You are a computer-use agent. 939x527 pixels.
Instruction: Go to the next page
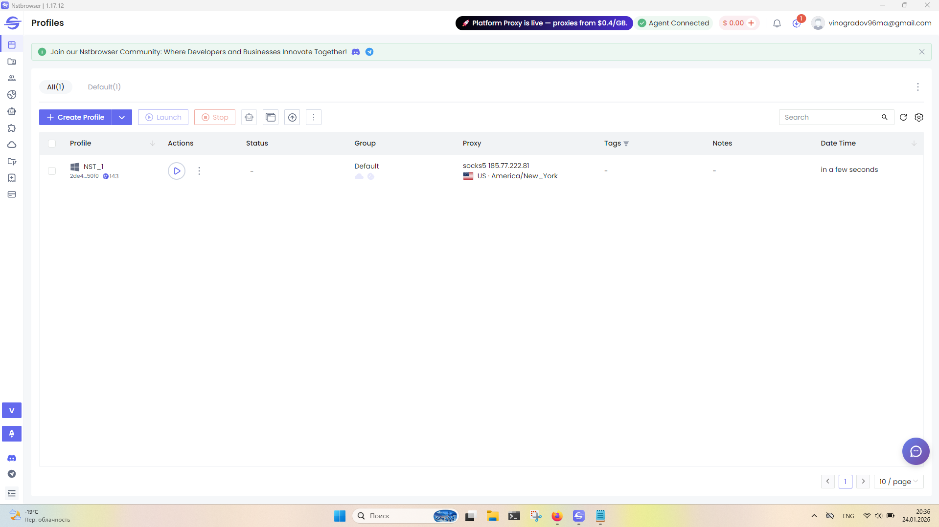863,482
